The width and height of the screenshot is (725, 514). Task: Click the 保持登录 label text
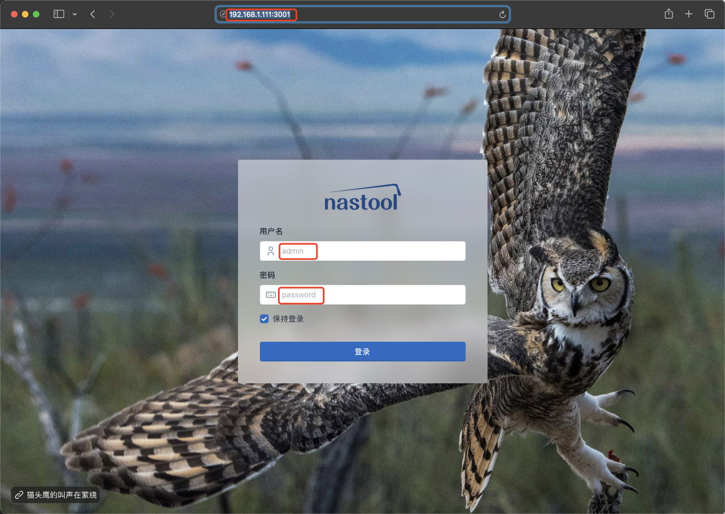click(x=288, y=319)
